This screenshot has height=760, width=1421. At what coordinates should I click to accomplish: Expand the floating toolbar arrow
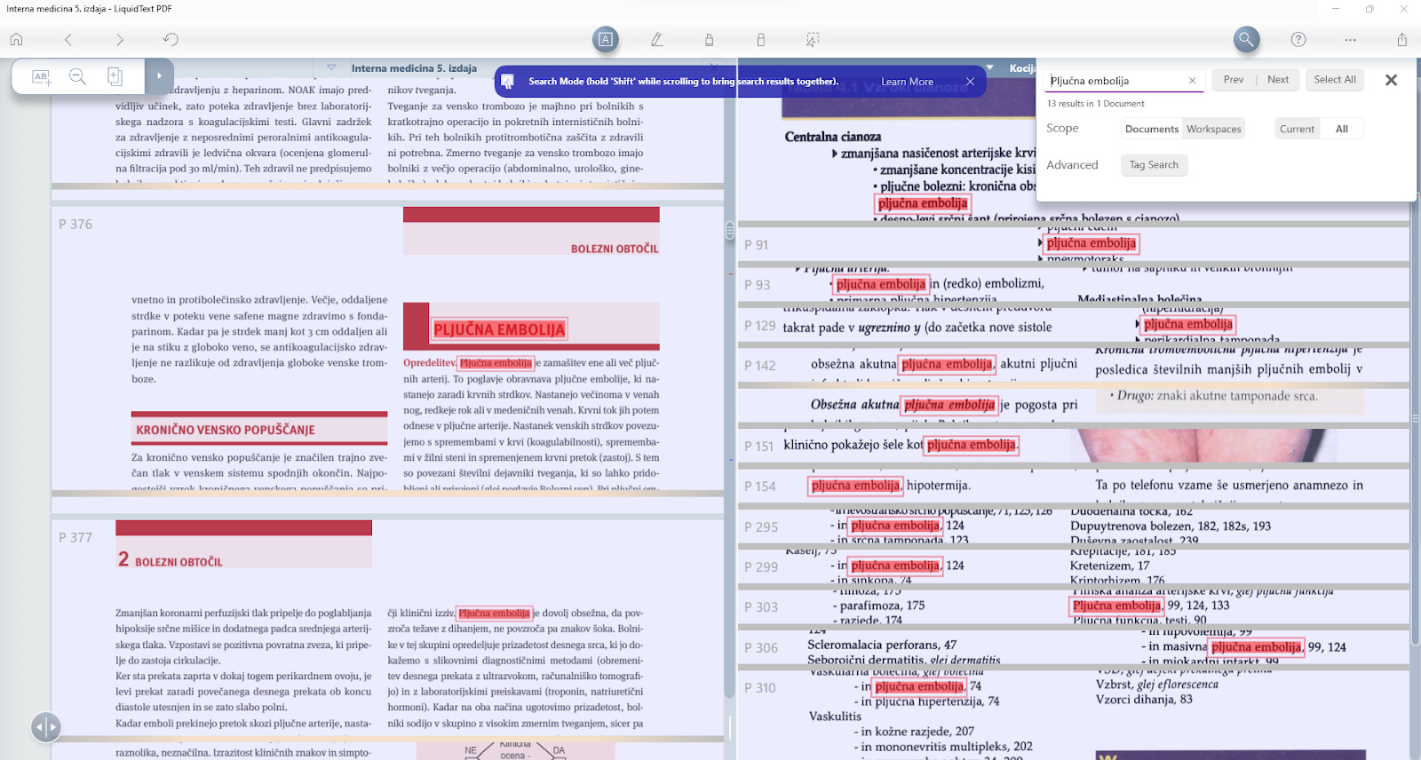pyautogui.click(x=159, y=76)
